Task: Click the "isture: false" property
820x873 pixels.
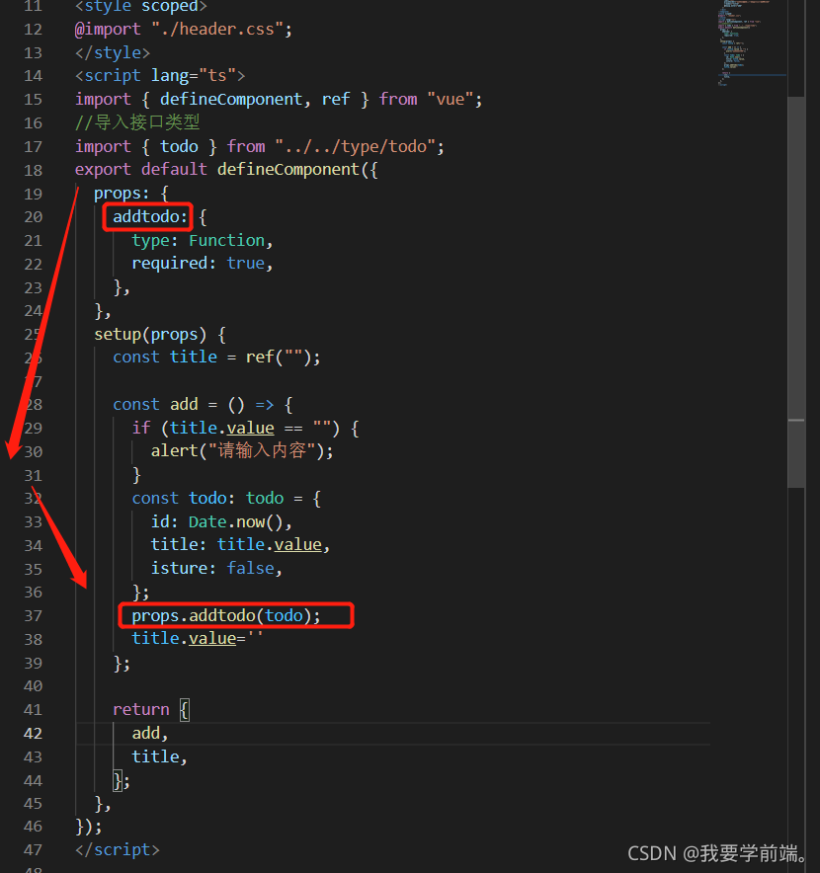Action: click(x=216, y=568)
